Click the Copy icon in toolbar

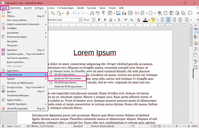(x=53, y=13)
